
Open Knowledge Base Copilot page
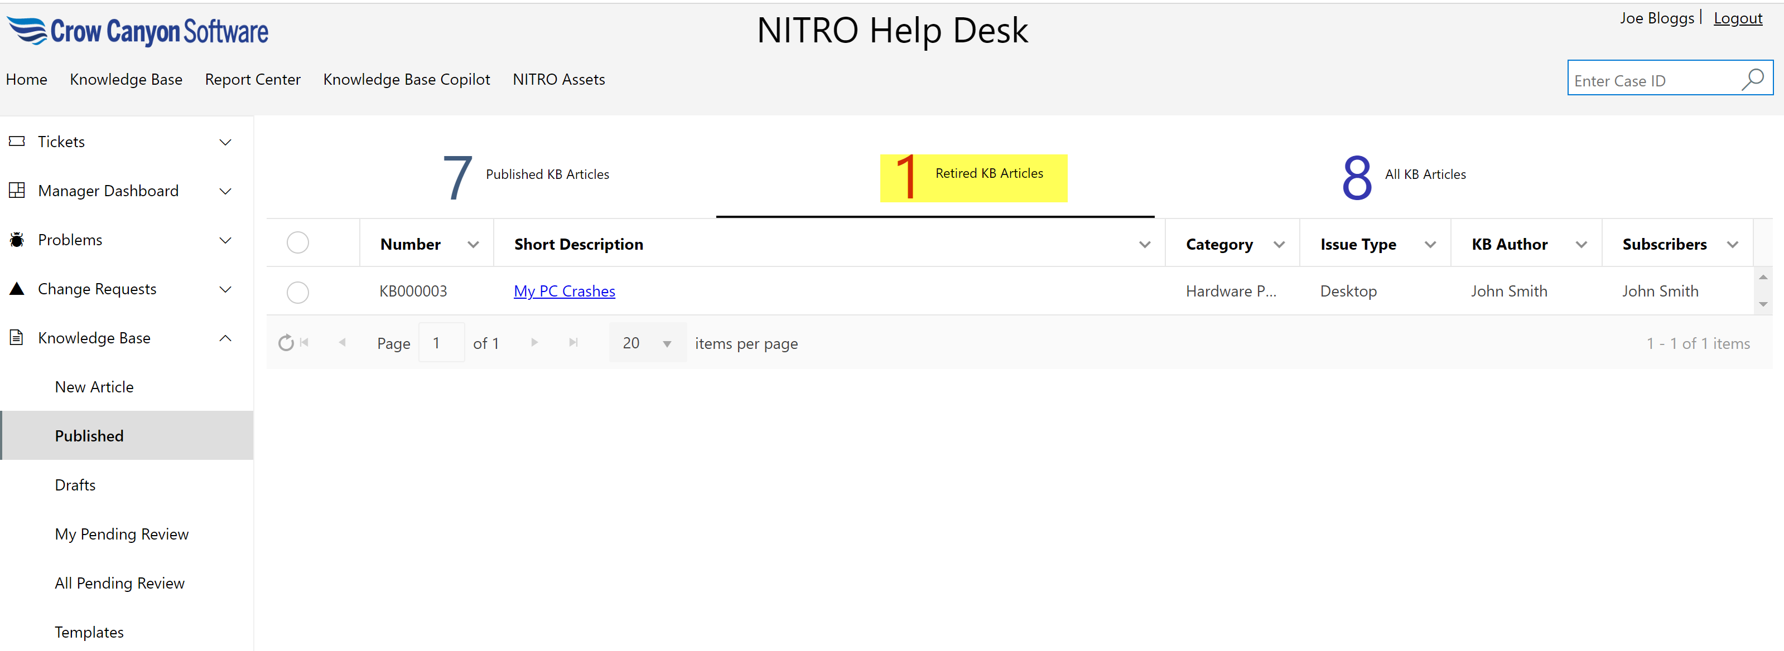[407, 80]
